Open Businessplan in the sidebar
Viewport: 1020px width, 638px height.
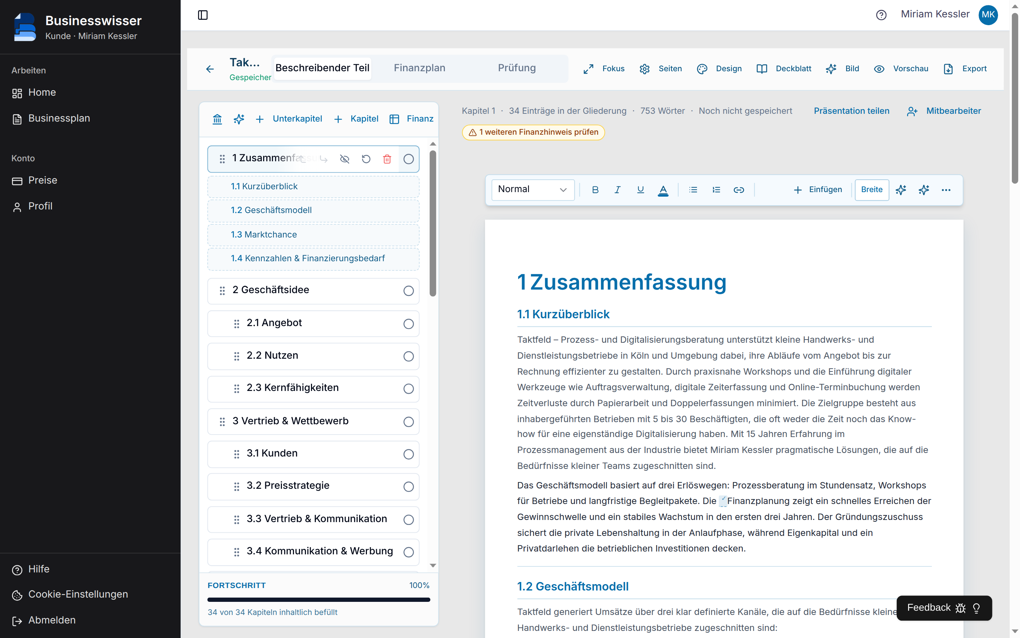point(59,119)
